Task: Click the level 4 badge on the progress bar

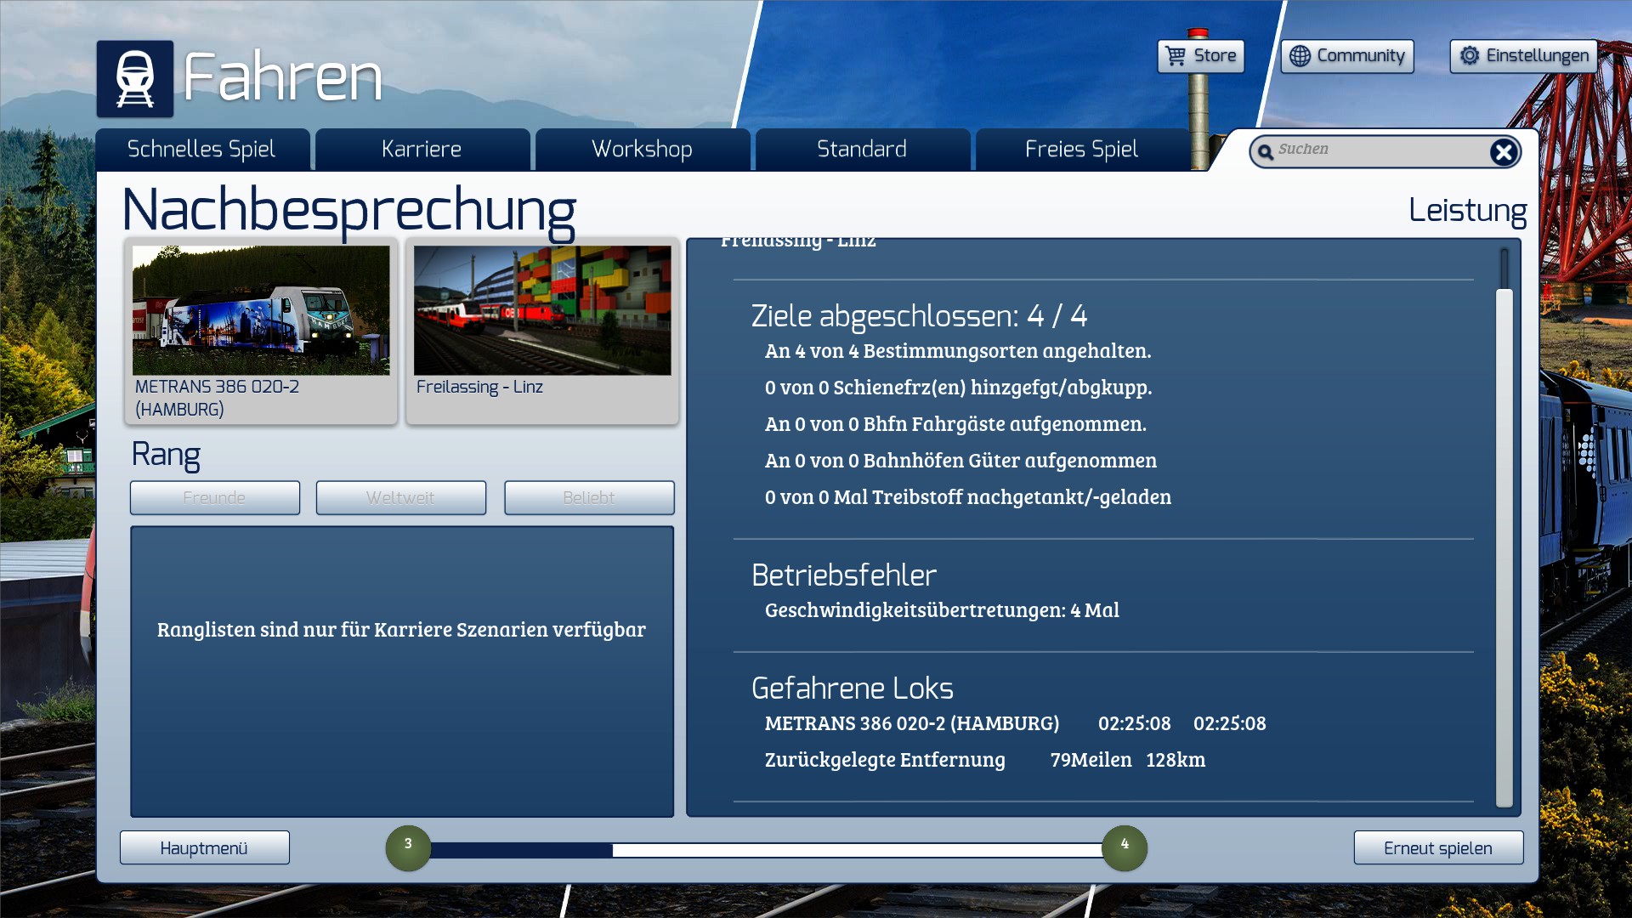Action: [1124, 847]
